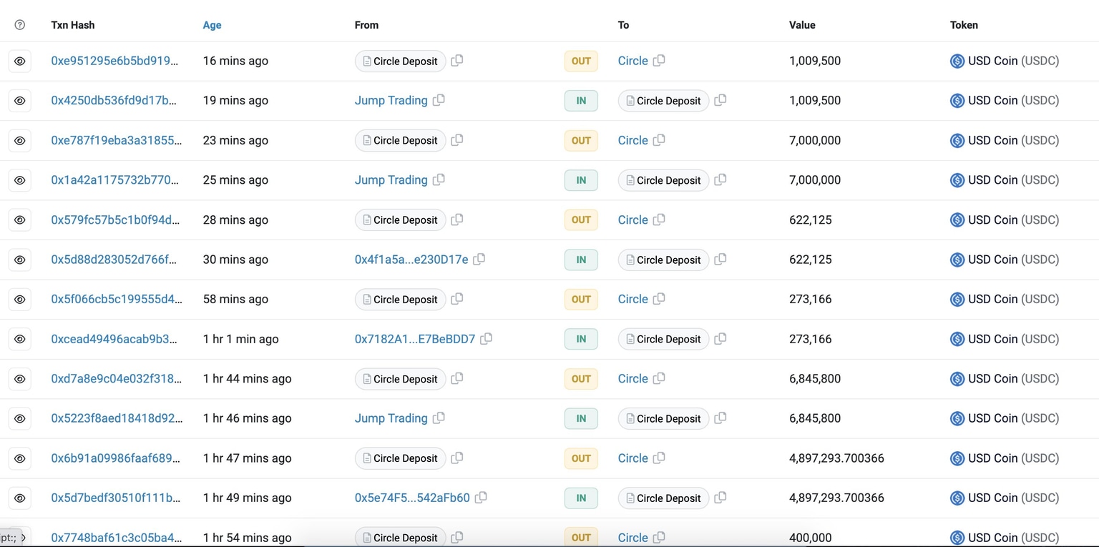Image resolution: width=1099 pixels, height=547 pixels.
Task: View details for transaction 0x5d7bedf30510f111b
Action: (x=20, y=498)
